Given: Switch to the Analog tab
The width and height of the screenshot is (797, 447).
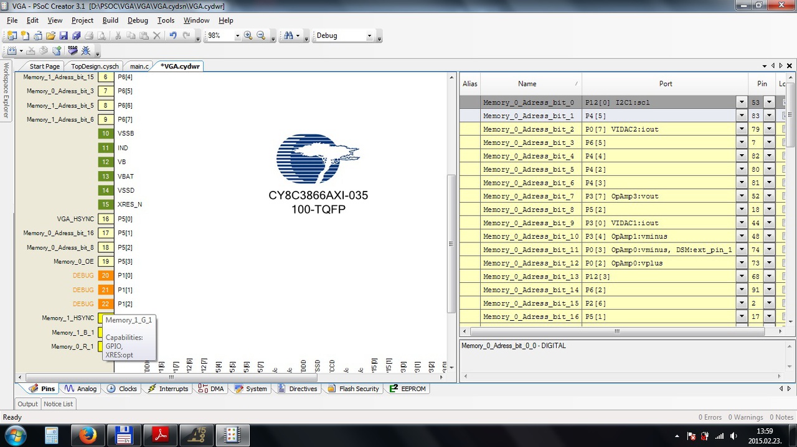Looking at the screenshot, I should click(x=81, y=389).
